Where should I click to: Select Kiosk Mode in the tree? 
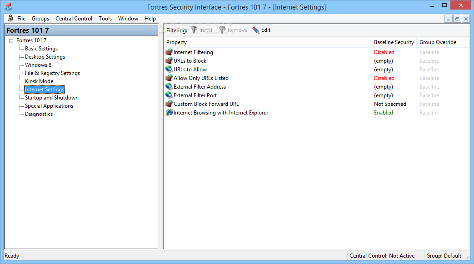pos(39,81)
